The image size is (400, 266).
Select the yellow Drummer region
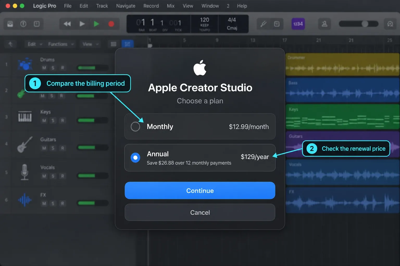coord(342,64)
